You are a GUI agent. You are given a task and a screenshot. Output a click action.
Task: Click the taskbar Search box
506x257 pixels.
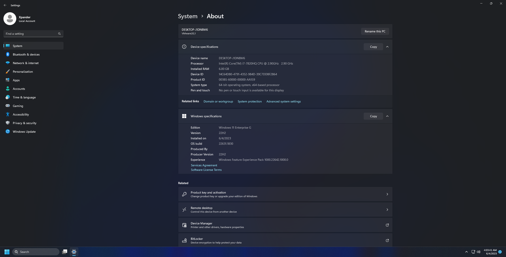click(x=36, y=251)
